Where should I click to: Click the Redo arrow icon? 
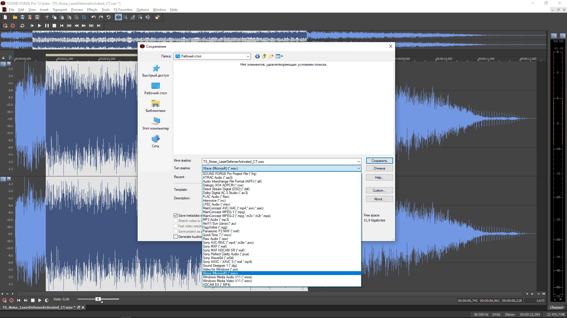[x=101, y=17]
